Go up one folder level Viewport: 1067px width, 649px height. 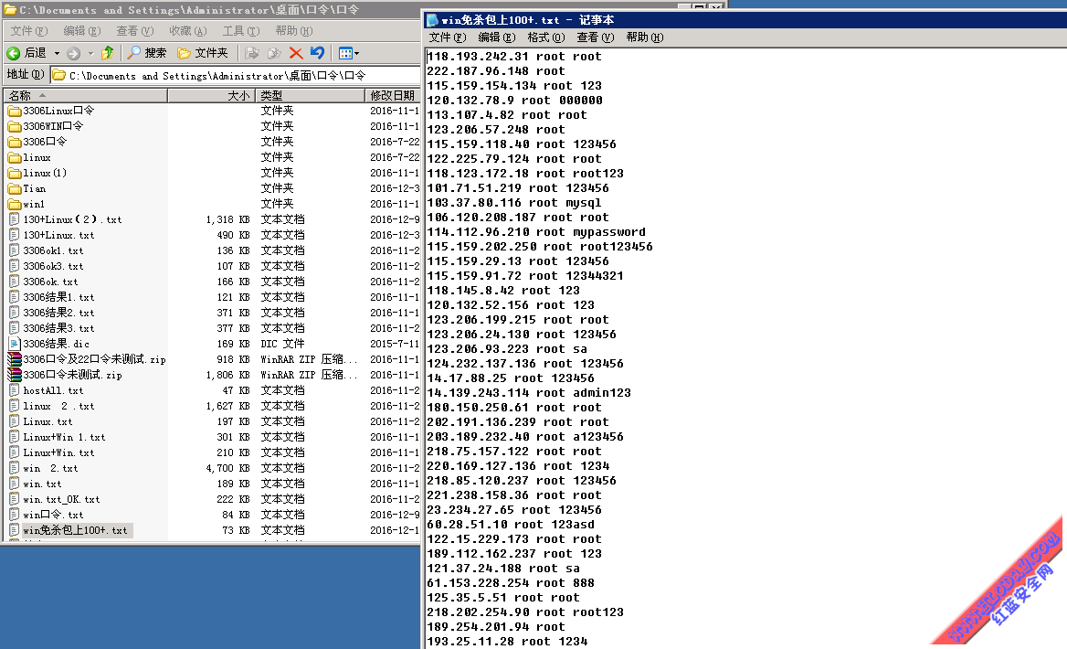(108, 53)
